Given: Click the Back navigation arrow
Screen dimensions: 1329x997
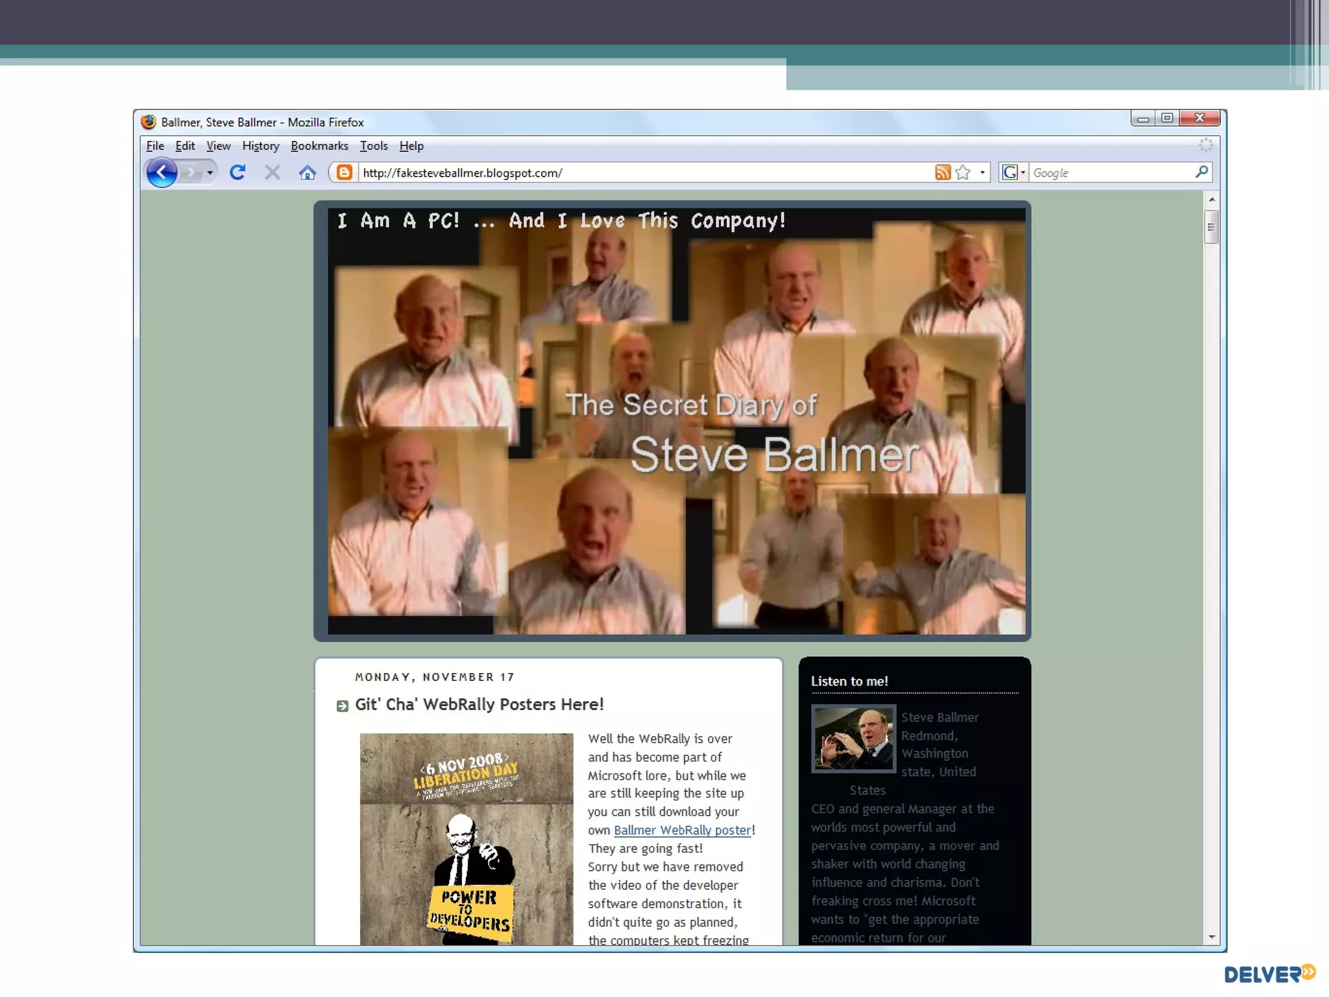Looking at the screenshot, I should 162,173.
